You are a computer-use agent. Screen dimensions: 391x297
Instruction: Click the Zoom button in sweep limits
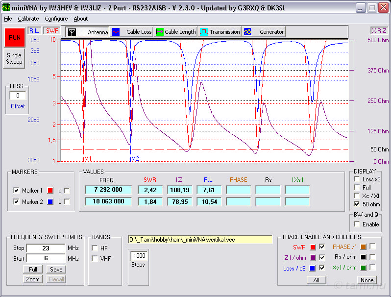[32, 279]
